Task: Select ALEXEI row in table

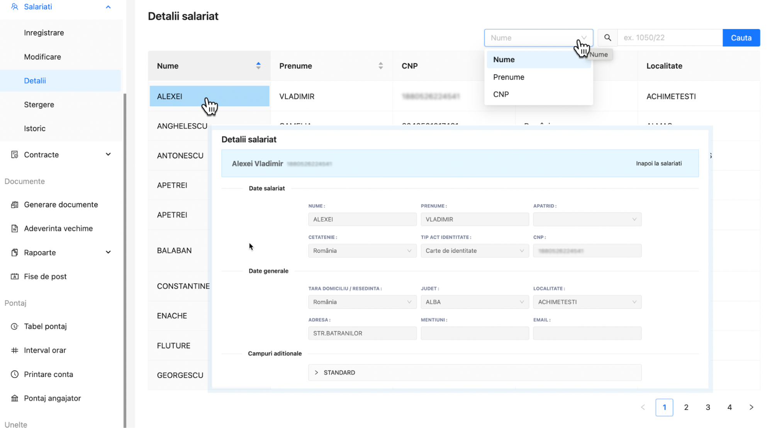Action: click(x=209, y=96)
